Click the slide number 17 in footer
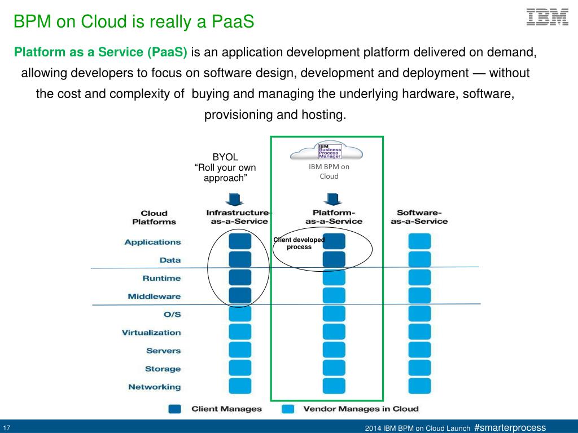The height and width of the screenshot is (433, 578). (x=7, y=428)
